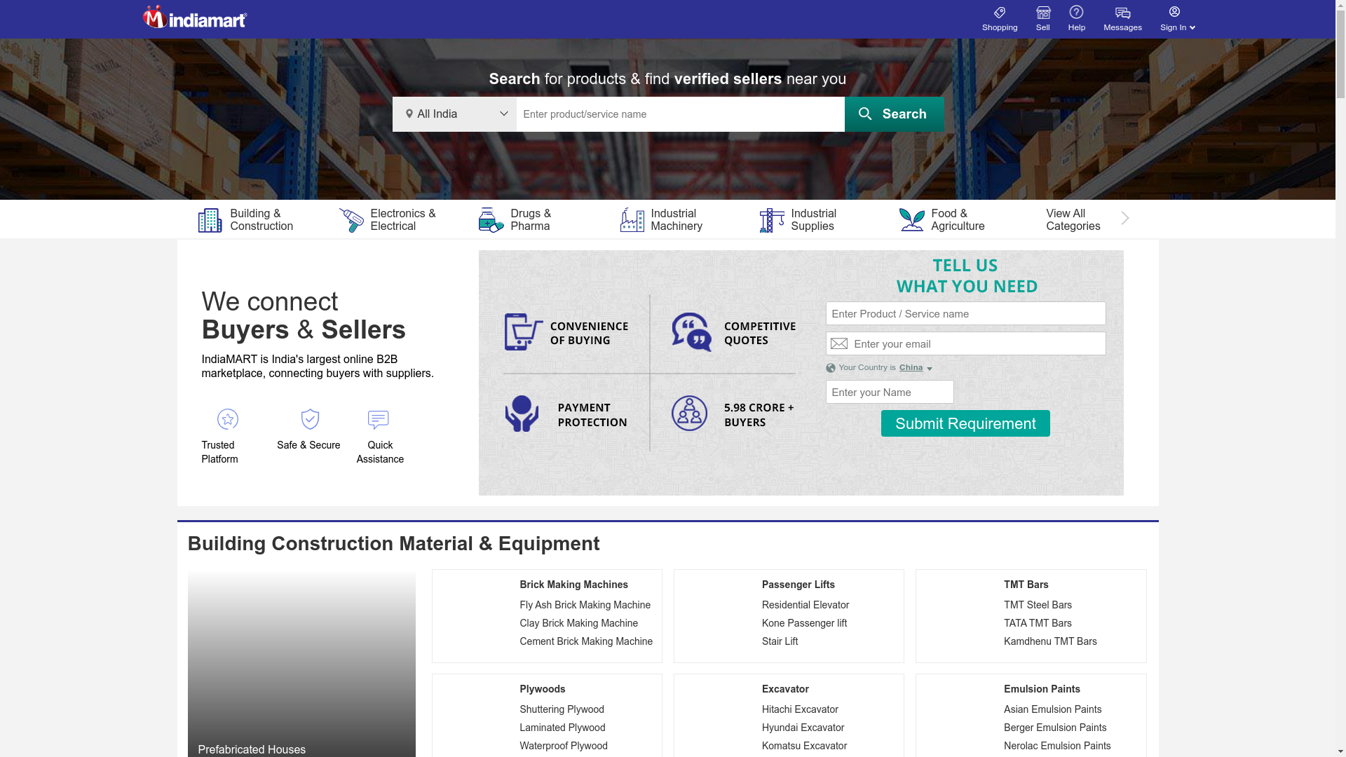Image resolution: width=1346 pixels, height=757 pixels.
Task: Open the Messages icon
Action: [1122, 13]
